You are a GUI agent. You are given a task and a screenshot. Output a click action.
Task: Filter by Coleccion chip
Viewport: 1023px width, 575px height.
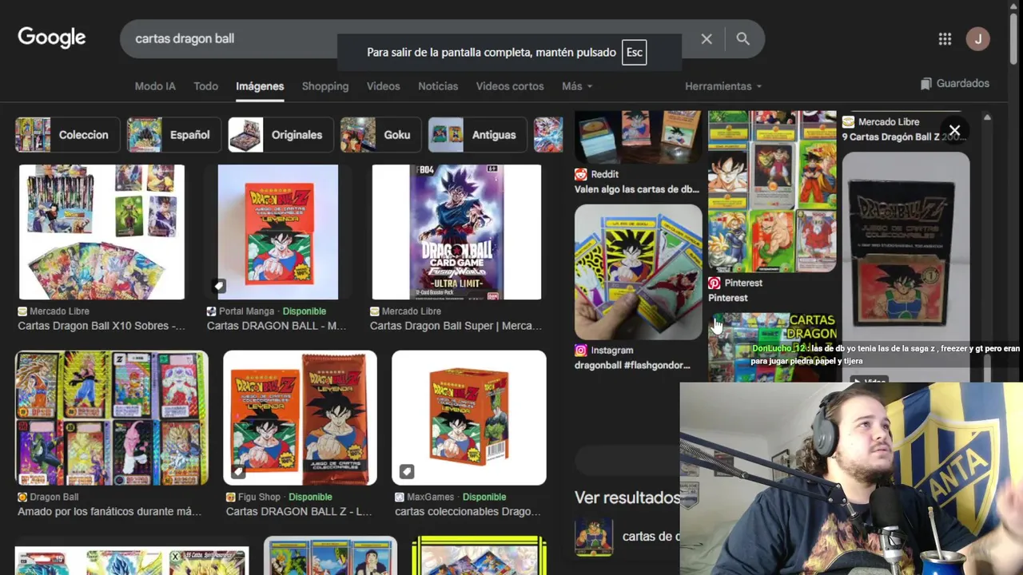67,135
